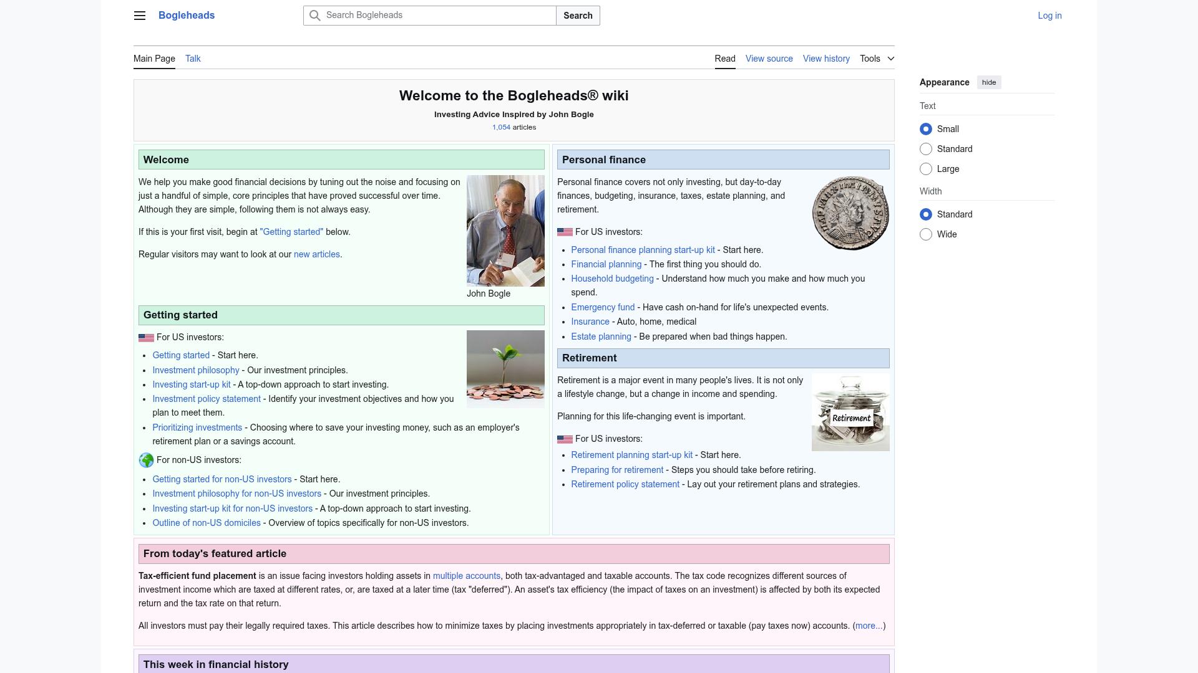Select Large text size

pyautogui.click(x=926, y=169)
